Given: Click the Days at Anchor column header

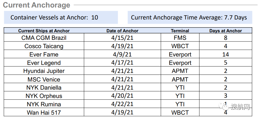Looking at the screenshot, I should pyautogui.click(x=226, y=31).
